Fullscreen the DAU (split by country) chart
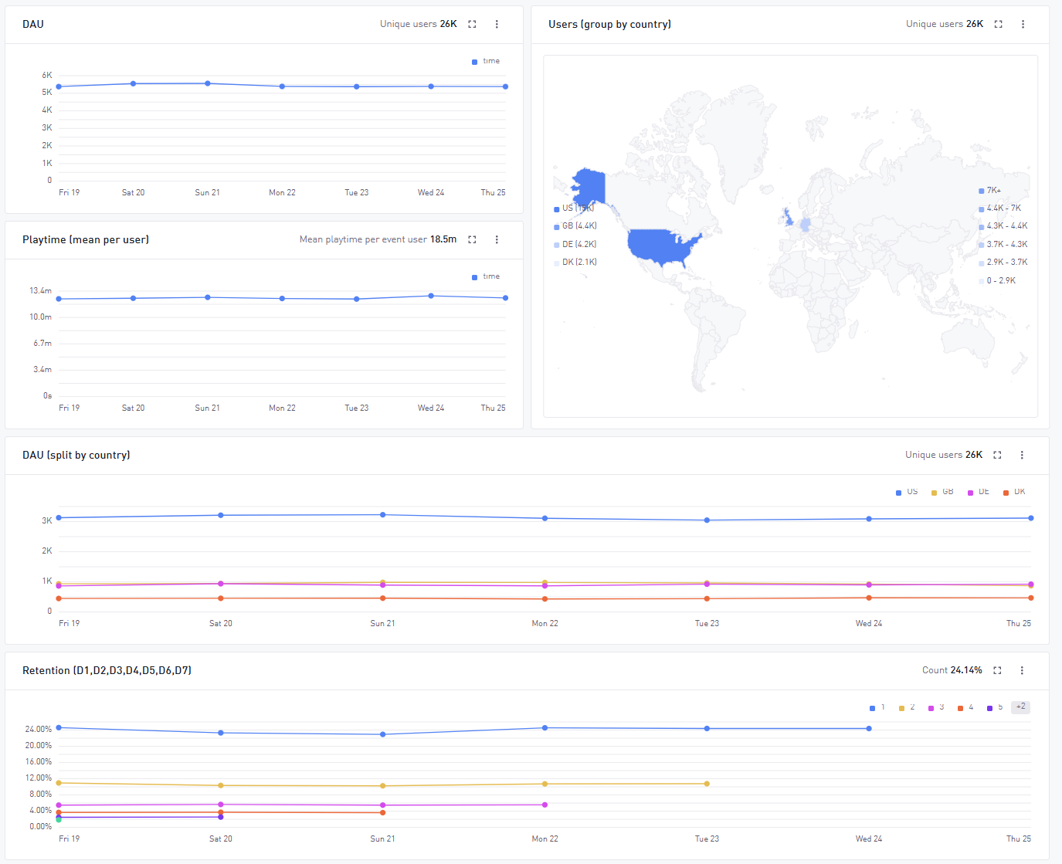Viewport: 1062px width, 864px height. [997, 455]
